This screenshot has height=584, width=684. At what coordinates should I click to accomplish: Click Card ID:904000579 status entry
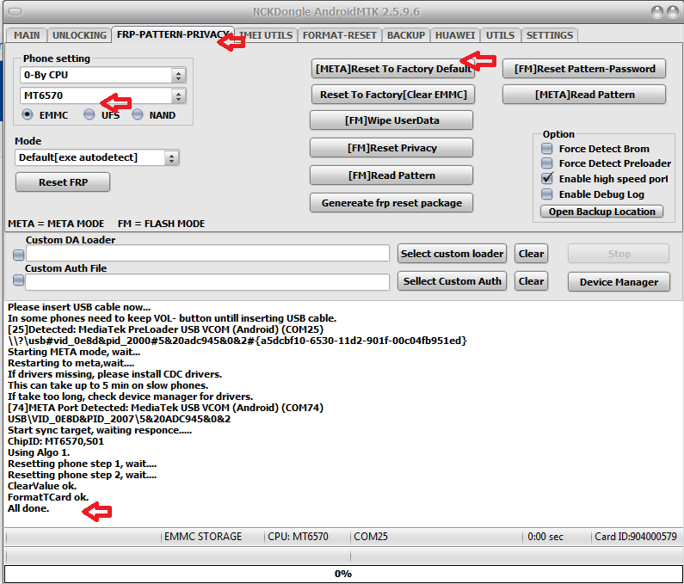pyautogui.click(x=636, y=537)
